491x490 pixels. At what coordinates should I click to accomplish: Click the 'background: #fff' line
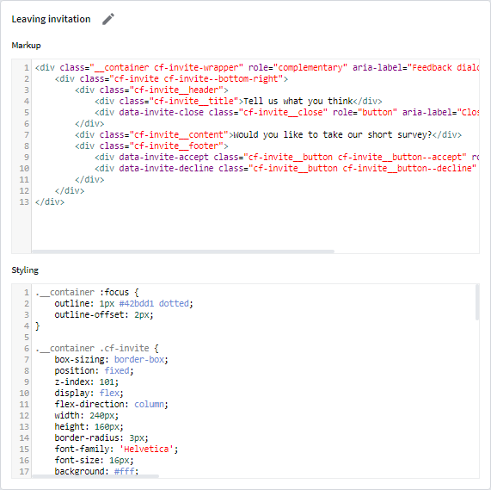(96, 471)
